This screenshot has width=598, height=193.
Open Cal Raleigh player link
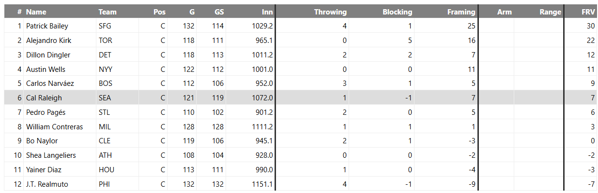[x=44, y=98]
